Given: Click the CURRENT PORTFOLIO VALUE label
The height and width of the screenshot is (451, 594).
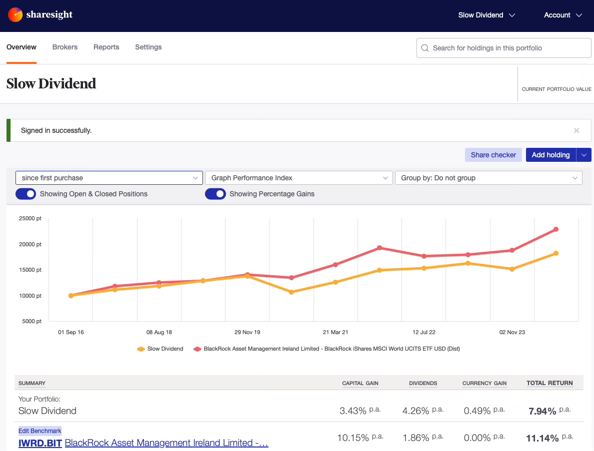Looking at the screenshot, I should [556, 89].
